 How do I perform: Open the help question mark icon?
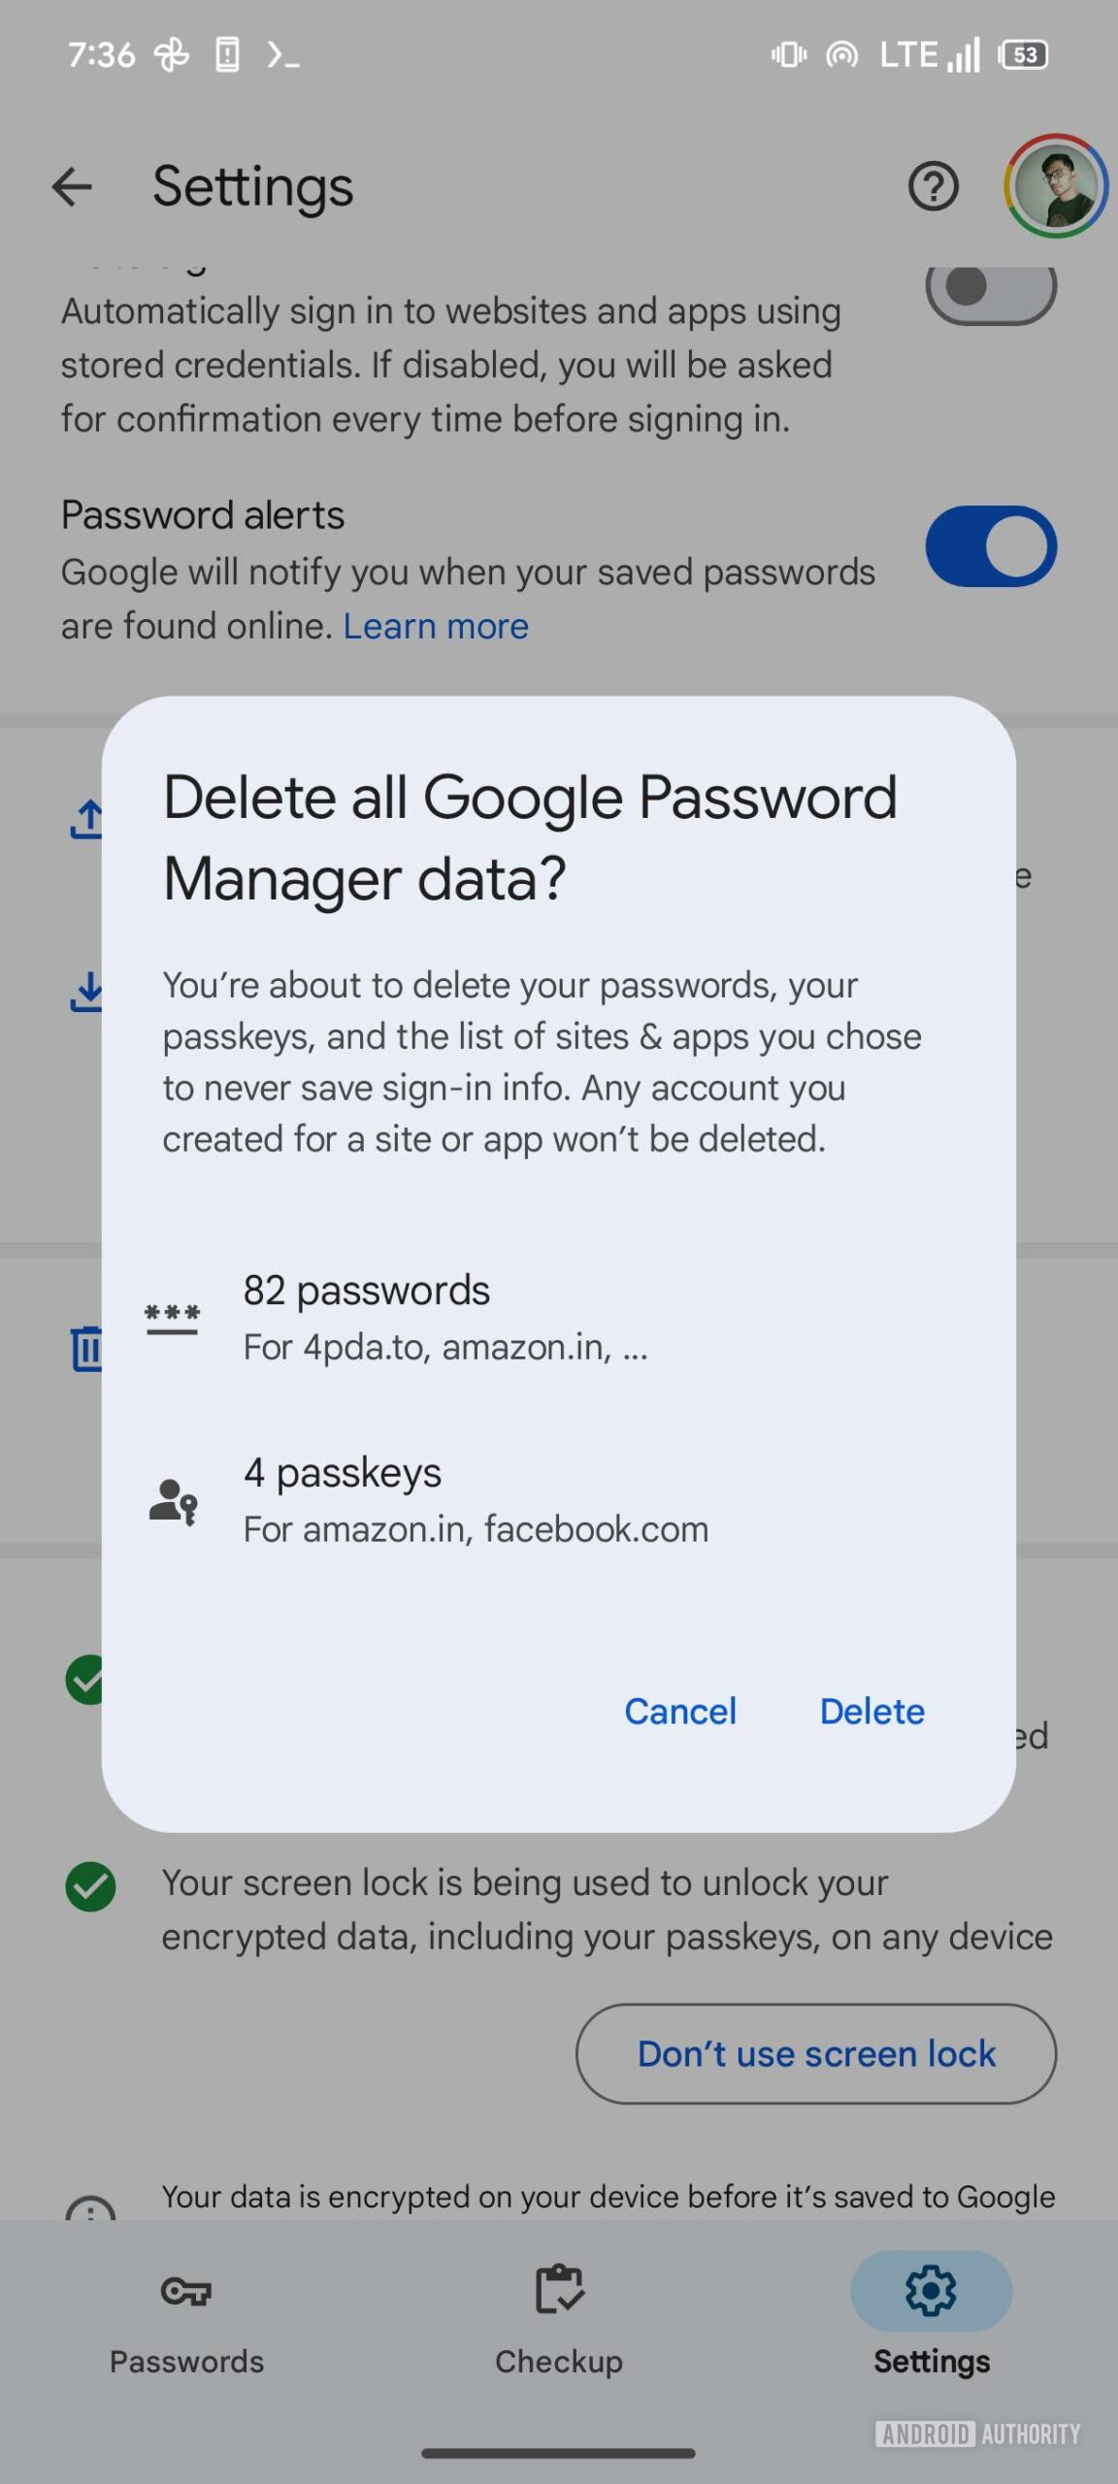coord(933,186)
